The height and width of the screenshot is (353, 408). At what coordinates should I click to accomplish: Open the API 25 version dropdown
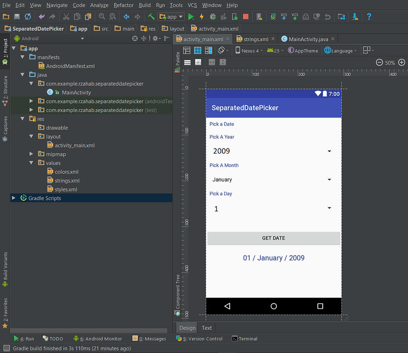point(275,51)
